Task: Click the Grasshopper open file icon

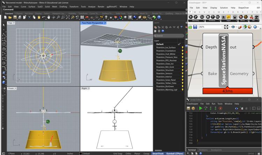Action: coord(190,27)
